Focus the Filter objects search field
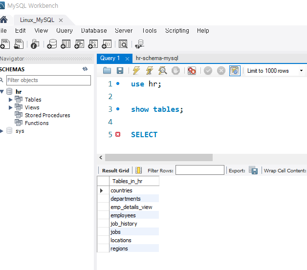Screen dimensions: 307x270 click(48, 80)
